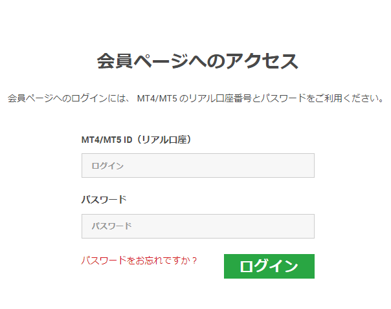The width and height of the screenshot is (391, 309).
Task: Click the MT4/MT5 ID（リアル口座） label
Action: coord(137,139)
